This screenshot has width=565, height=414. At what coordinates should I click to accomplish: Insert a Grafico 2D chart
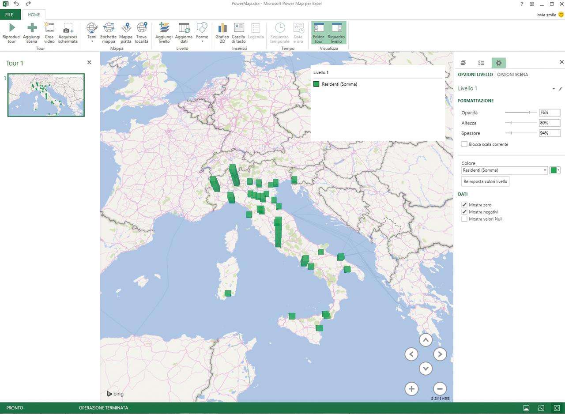(222, 28)
